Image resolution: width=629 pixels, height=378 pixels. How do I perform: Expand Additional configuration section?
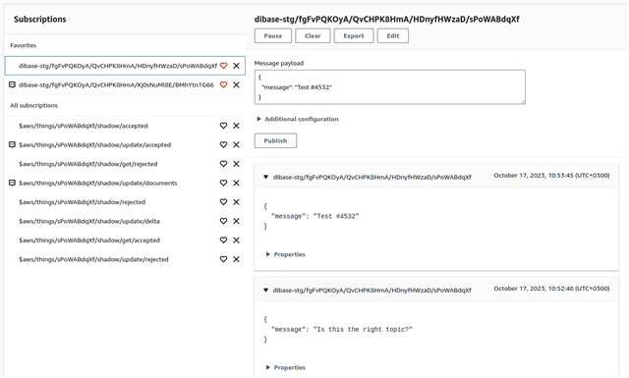pyautogui.click(x=298, y=119)
